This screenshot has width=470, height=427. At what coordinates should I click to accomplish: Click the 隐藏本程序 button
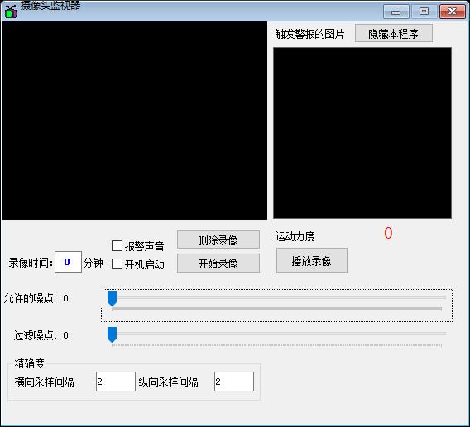[x=394, y=33]
